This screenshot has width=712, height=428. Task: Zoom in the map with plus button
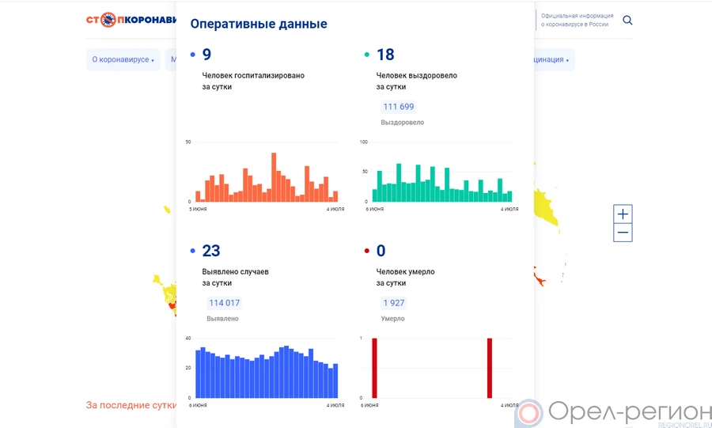click(623, 214)
